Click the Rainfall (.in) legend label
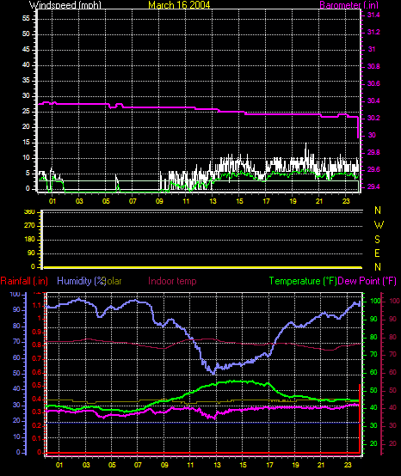Screen dimensions: 401x476 click(x=24, y=281)
